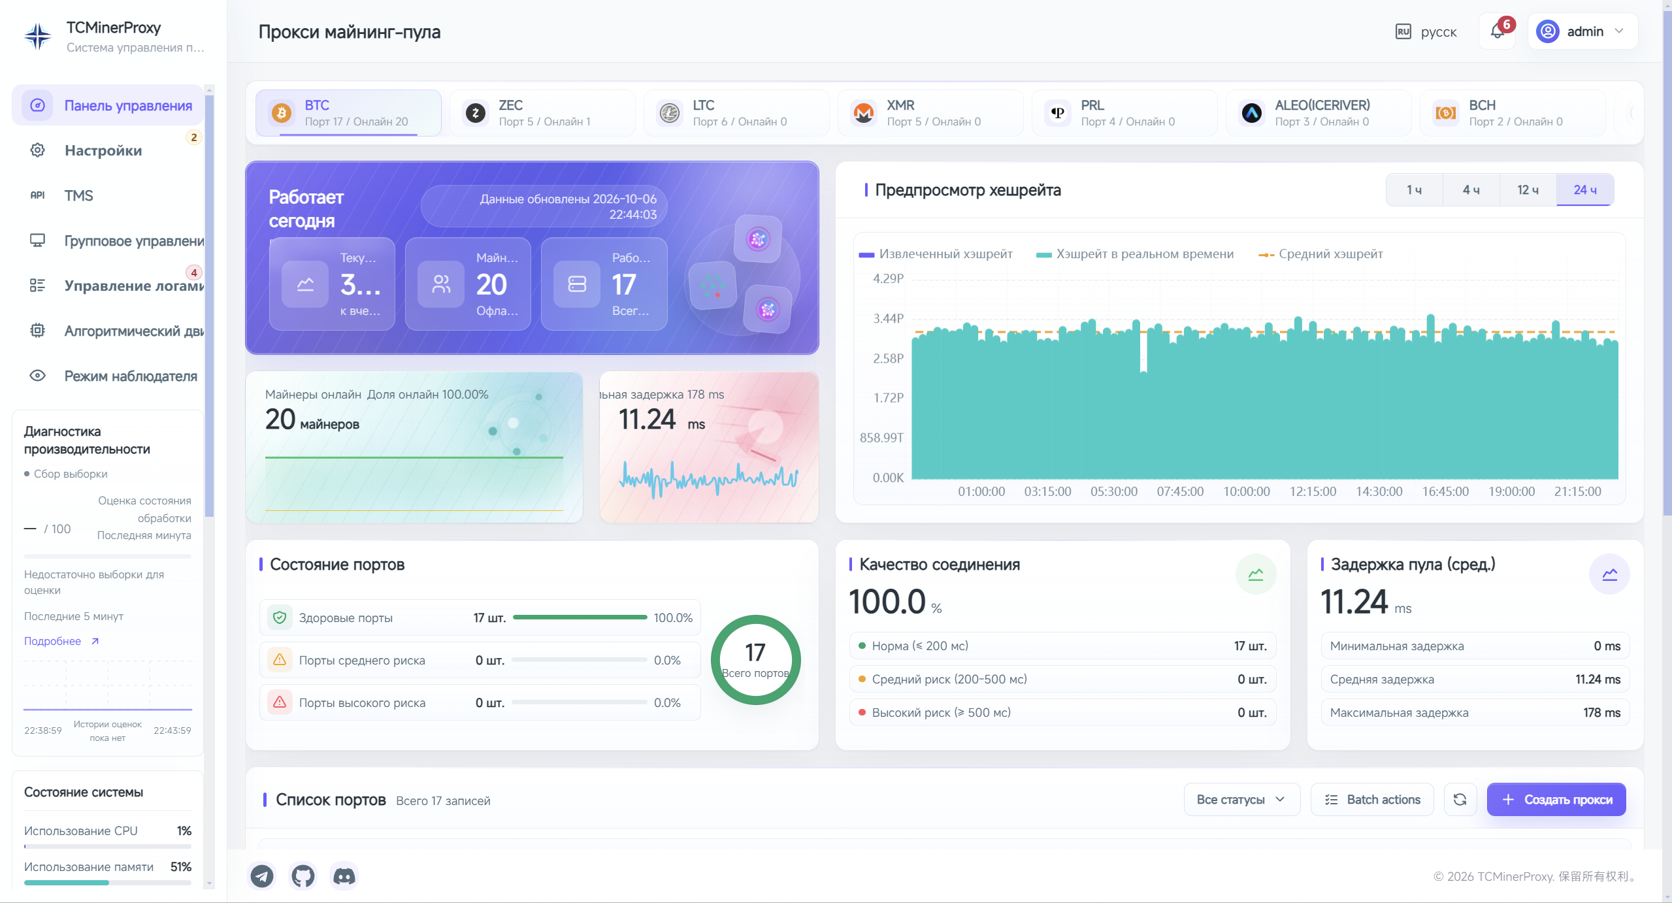1672x903 pixels.
Task: Switch hashrate chart to 12 ч
Action: tap(1528, 189)
